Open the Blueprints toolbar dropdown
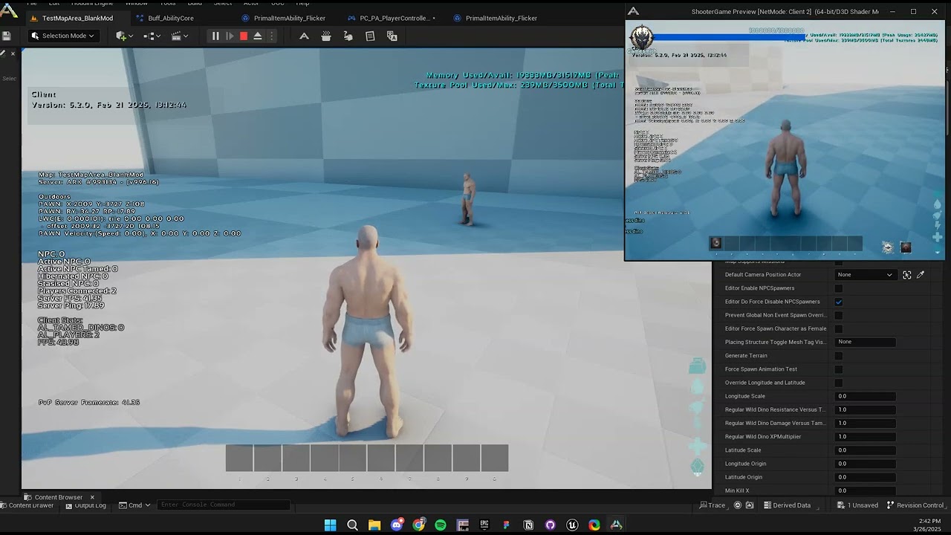 coord(152,36)
